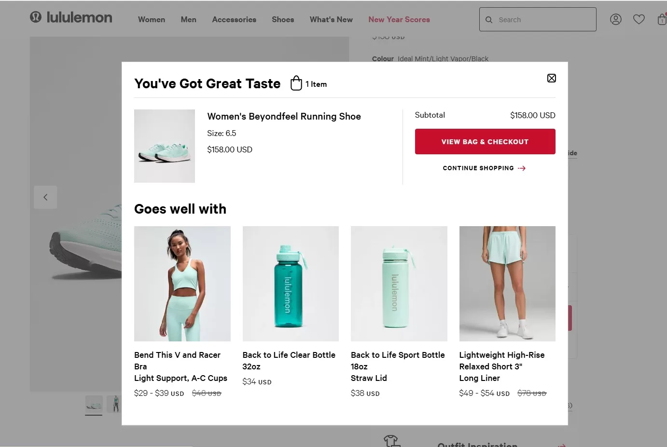Click Back to Life Clear Bottle 32oz link
Viewport: 667px width, 447px height.
(289, 361)
